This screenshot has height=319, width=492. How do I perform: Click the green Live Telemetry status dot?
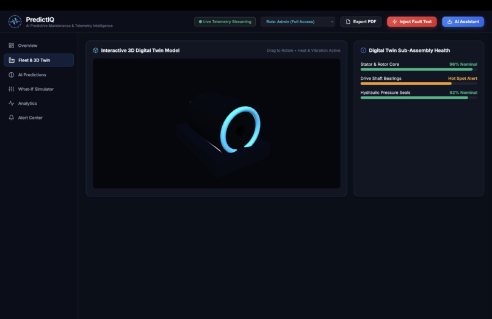[x=200, y=21]
